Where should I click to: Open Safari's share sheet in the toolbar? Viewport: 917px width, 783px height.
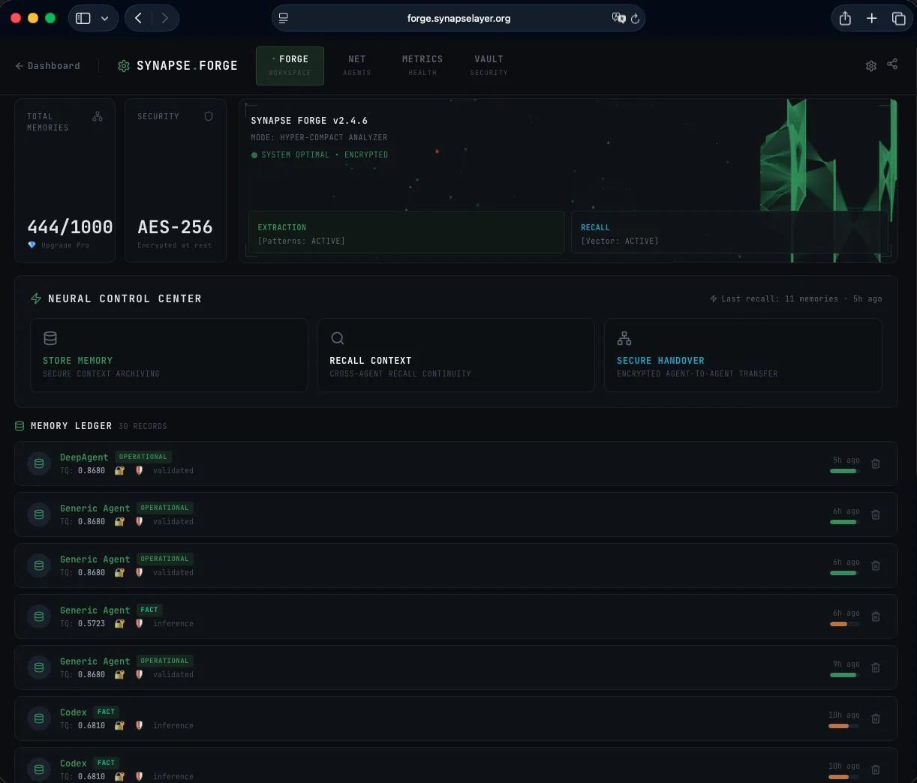click(845, 18)
